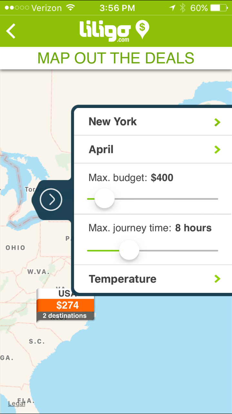The height and width of the screenshot is (414, 232).
Task: Collapse the filter panel with circled arrow
Action: (x=51, y=200)
